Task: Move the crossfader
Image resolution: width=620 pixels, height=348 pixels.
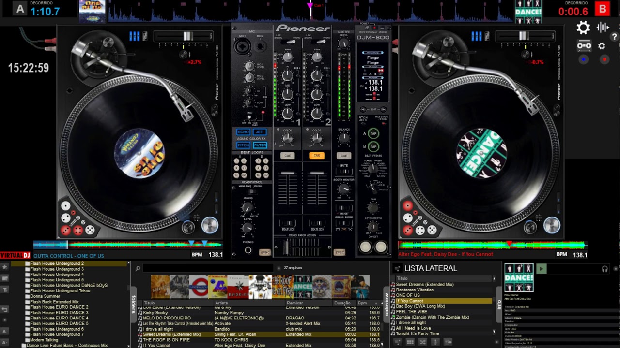Action: point(286,247)
